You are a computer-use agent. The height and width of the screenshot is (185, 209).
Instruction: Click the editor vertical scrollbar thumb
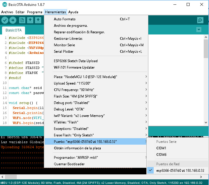(x=206, y=49)
